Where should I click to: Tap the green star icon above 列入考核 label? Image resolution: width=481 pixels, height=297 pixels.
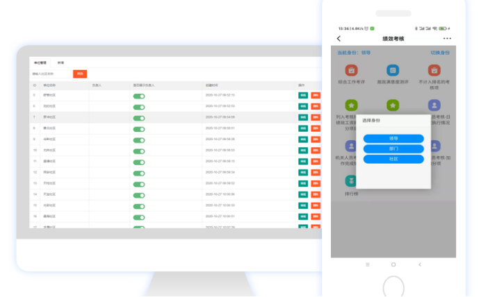351,105
